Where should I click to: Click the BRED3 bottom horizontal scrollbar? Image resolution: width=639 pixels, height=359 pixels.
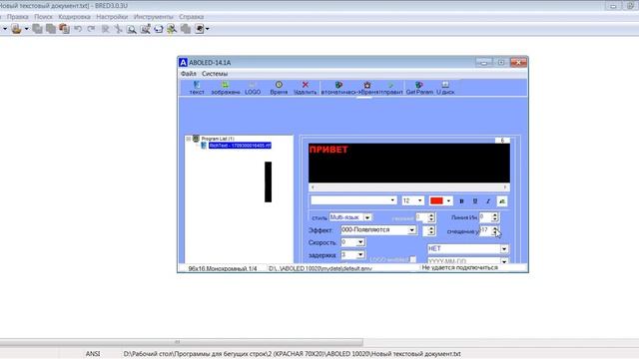[182, 342]
